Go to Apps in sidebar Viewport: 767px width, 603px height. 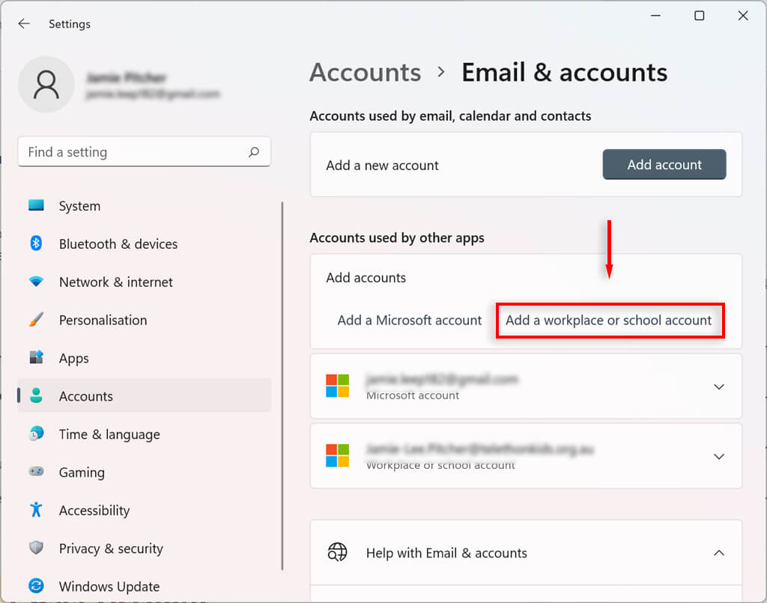(74, 358)
